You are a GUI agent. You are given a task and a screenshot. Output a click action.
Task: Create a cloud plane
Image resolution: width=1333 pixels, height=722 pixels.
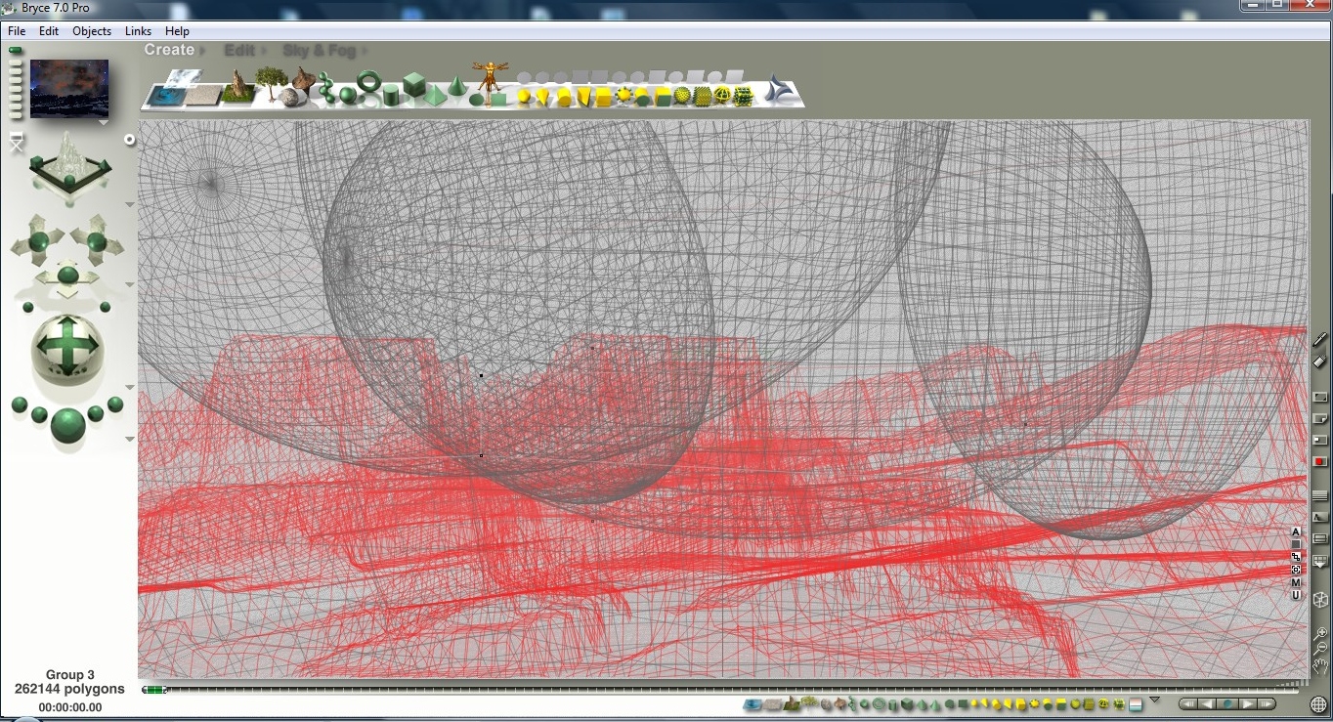[183, 77]
